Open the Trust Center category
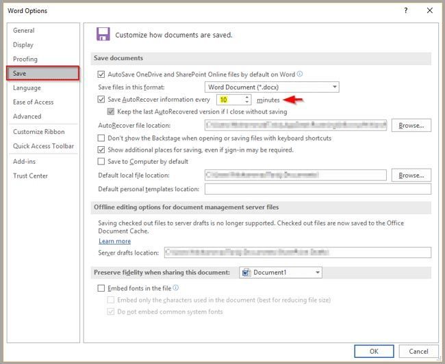The width and height of the screenshot is (445, 364). pos(30,176)
